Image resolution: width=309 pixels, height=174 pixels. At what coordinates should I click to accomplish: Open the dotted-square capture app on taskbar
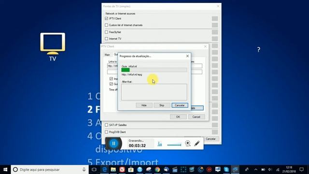click(183, 170)
